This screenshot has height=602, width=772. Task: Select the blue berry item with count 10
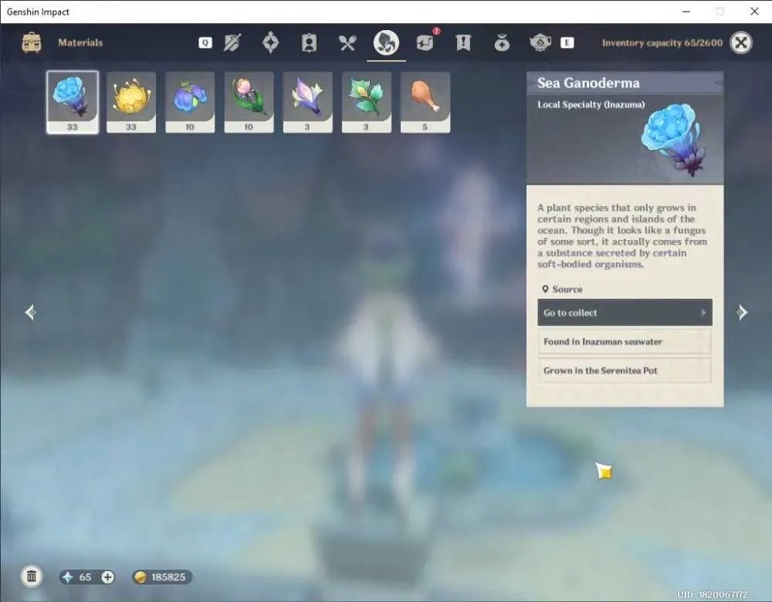190,103
